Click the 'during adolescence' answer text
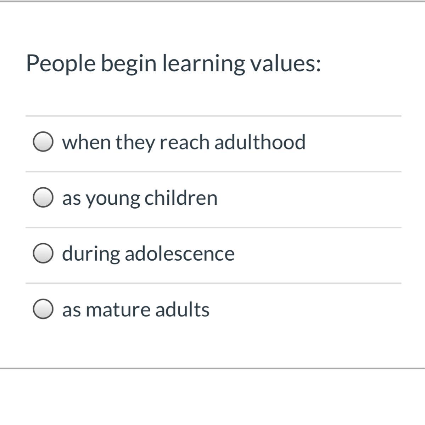 pyautogui.click(x=148, y=254)
